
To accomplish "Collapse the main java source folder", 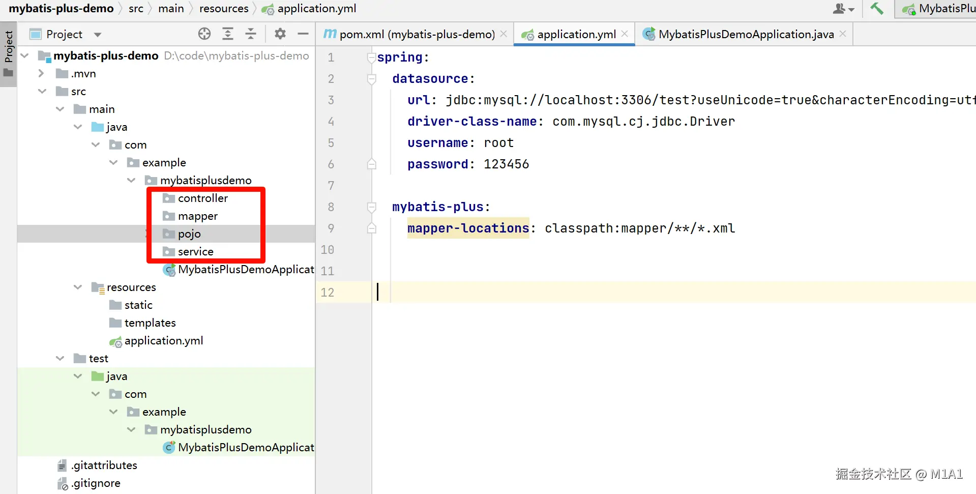I will point(78,127).
